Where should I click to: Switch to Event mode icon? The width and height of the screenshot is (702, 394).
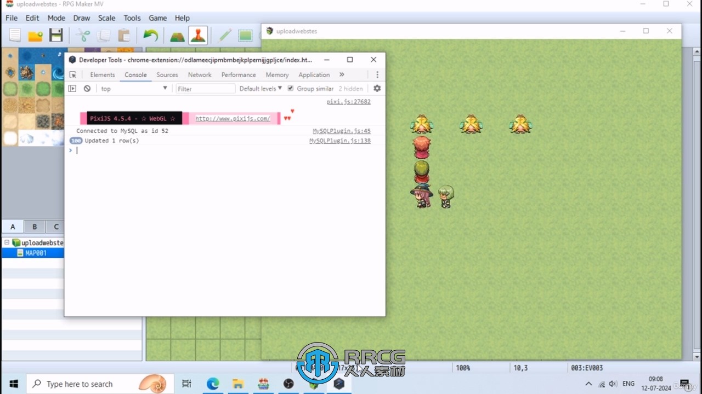click(x=198, y=36)
